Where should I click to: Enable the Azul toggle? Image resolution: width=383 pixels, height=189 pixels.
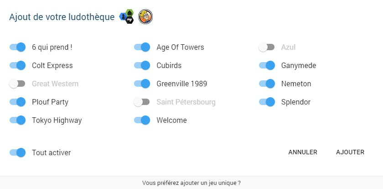[x=267, y=47]
